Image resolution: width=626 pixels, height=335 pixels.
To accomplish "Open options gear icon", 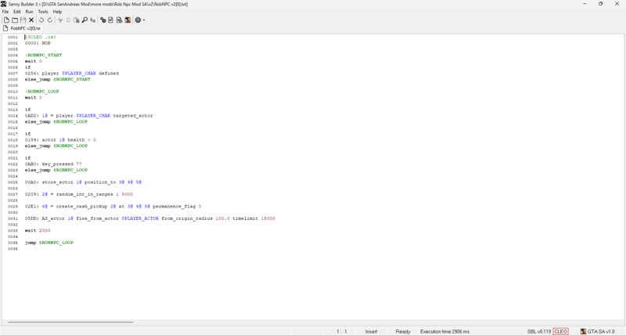I will (x=138, y=20).
